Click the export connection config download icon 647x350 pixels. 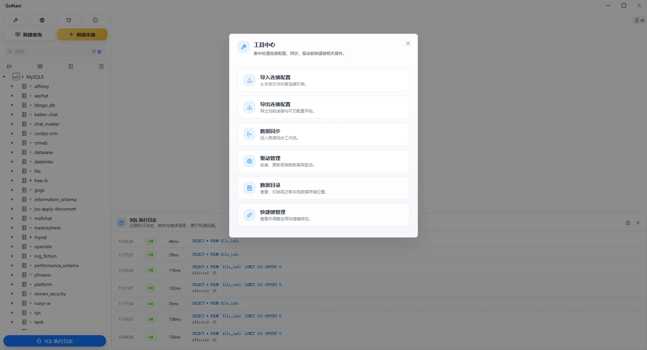pos(249,107)
